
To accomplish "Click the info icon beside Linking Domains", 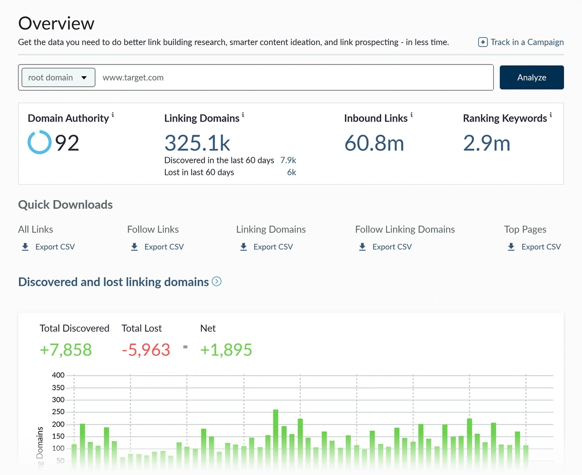I will 242,114.
